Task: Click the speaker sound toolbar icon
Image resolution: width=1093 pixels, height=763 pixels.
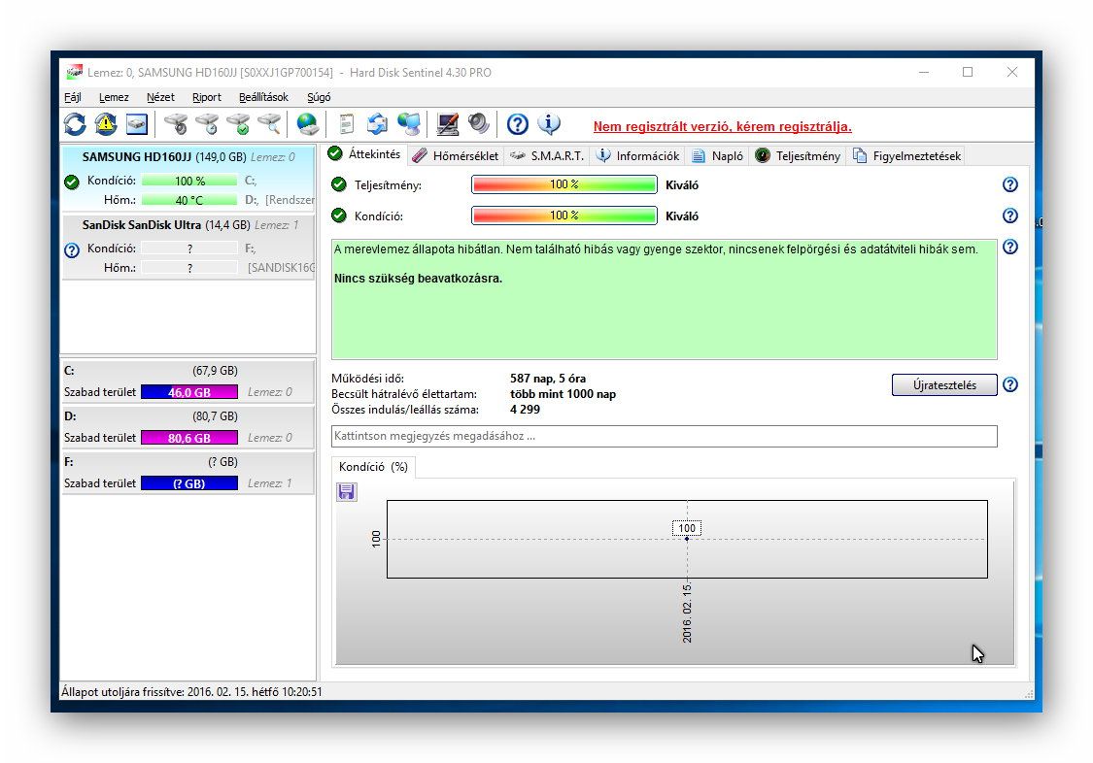Action: [478, 124]
